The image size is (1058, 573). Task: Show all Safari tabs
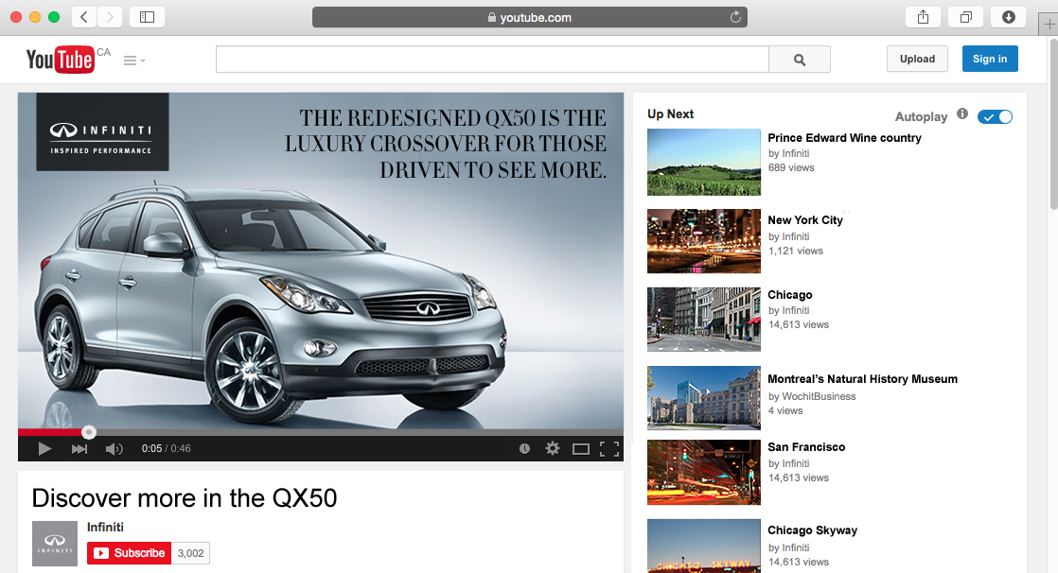coord(966,17)
